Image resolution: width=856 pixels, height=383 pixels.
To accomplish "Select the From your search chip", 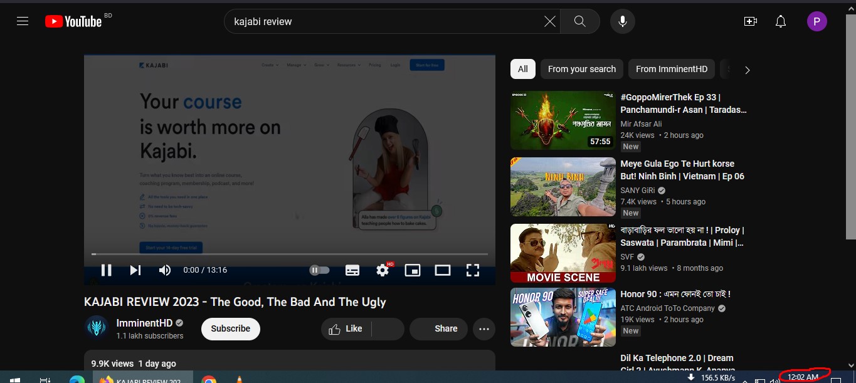I will (x=582, y=69).
